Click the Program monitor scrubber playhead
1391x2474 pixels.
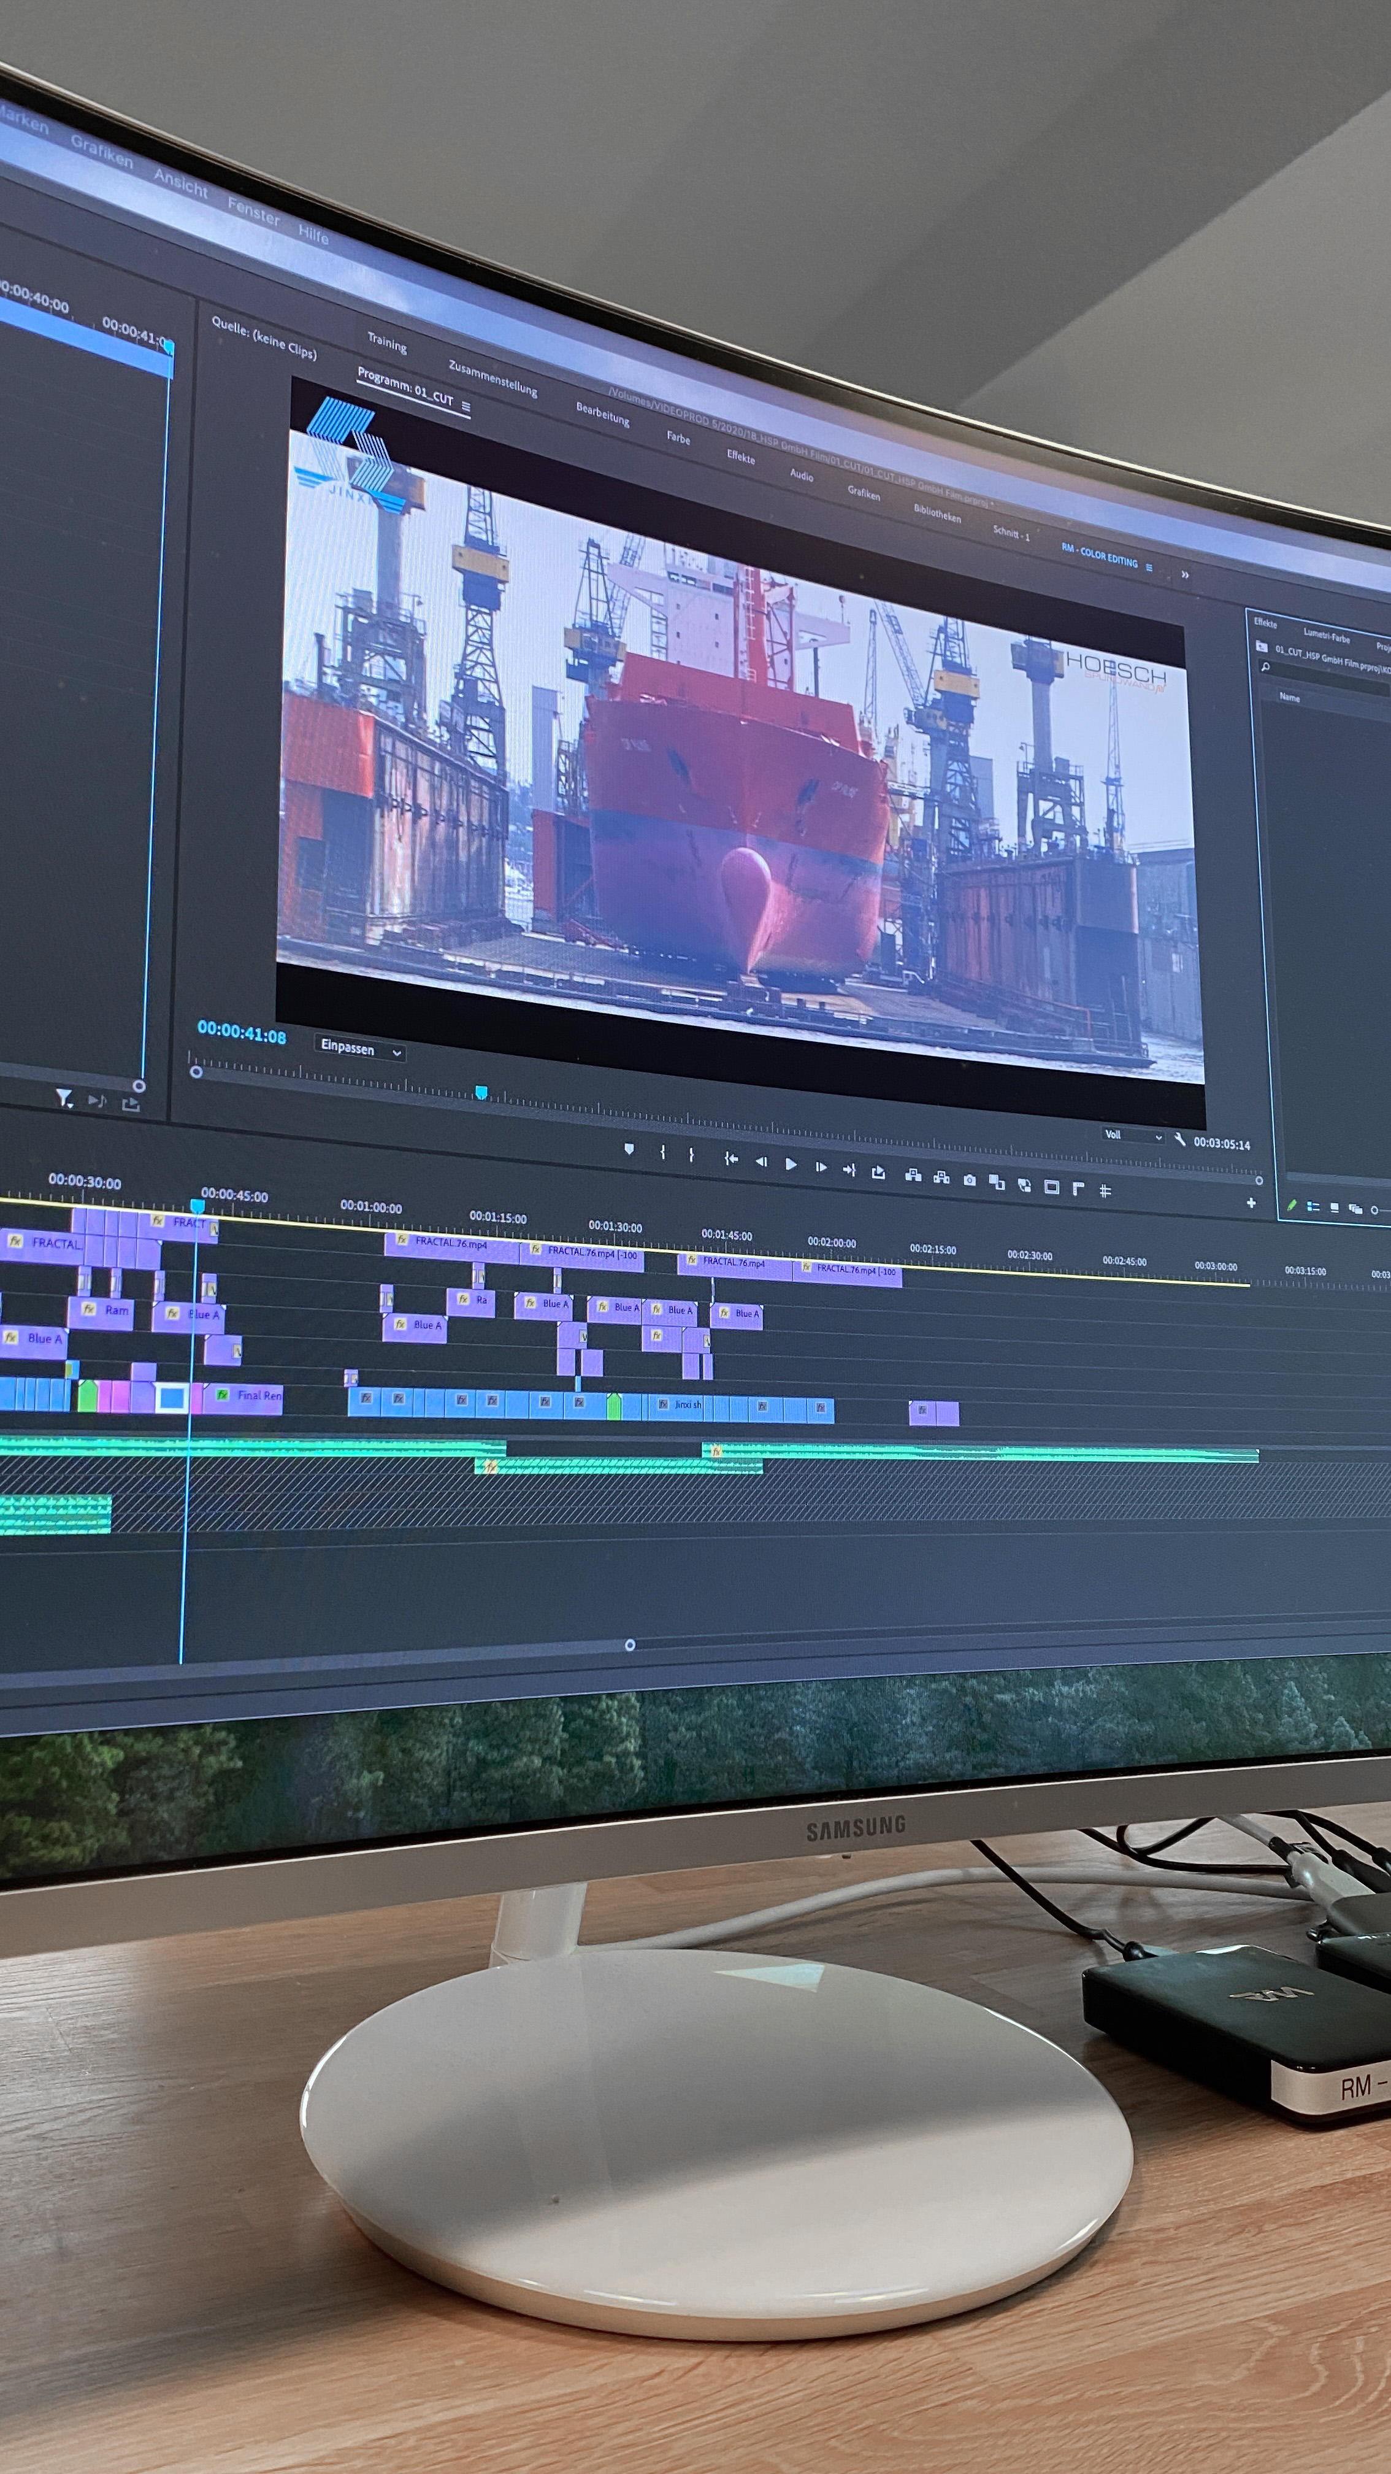[x=482, y=1092]
